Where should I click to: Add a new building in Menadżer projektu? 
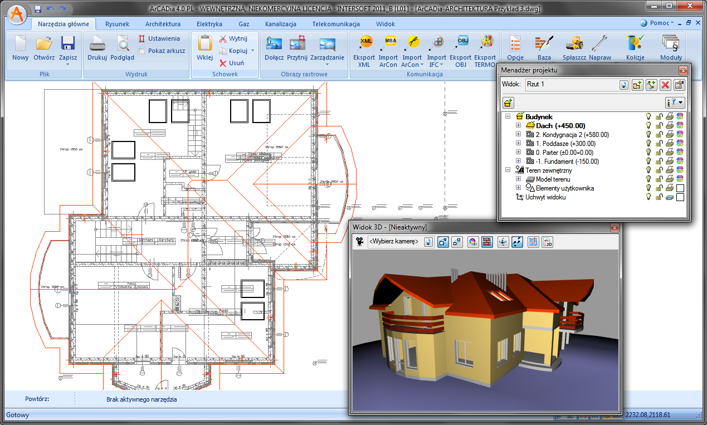(508, 102)
